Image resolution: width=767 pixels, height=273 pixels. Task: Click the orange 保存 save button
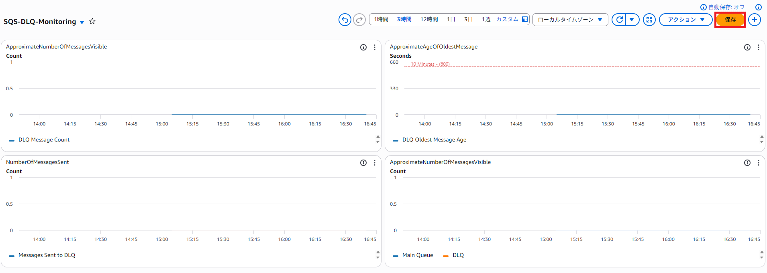pyautogui.click(x=730, y=20)
